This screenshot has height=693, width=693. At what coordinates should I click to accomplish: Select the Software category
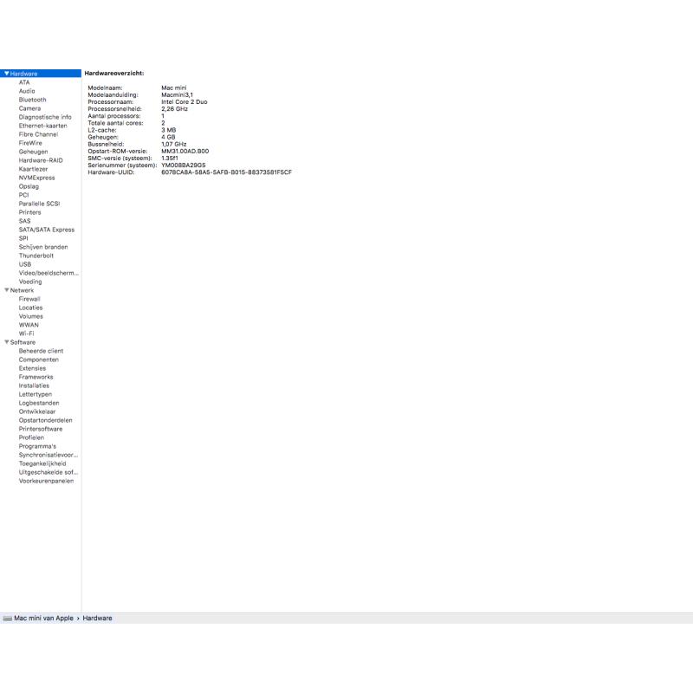coord(23,342)
